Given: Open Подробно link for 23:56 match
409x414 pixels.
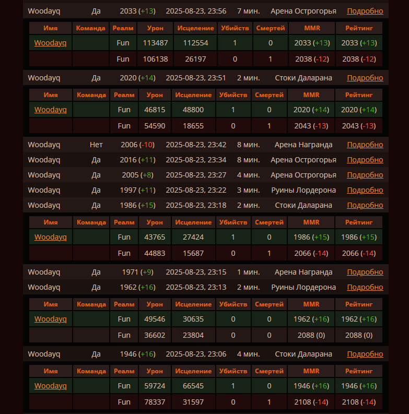Looking at the screenshot, I should pos(365,11).
